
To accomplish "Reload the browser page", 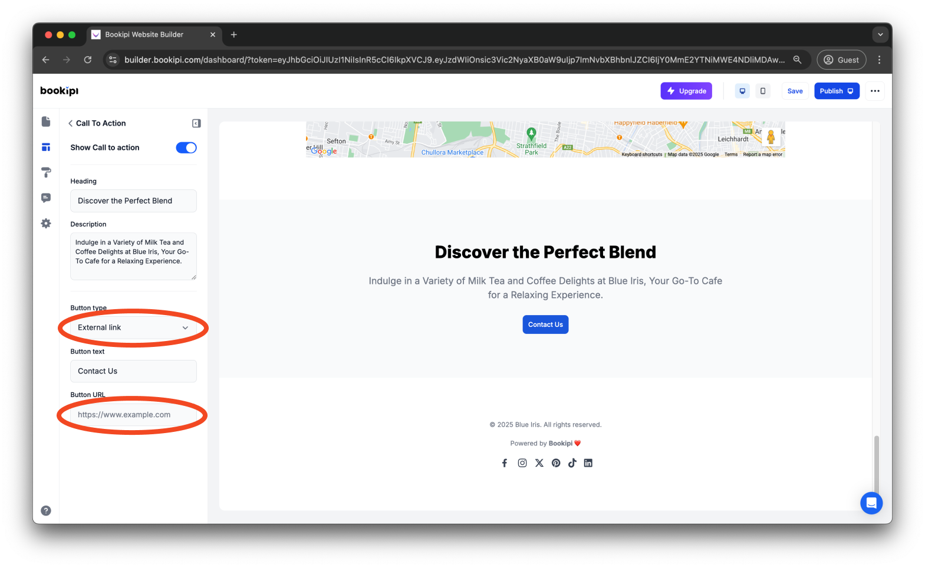I will pos(88,60).
